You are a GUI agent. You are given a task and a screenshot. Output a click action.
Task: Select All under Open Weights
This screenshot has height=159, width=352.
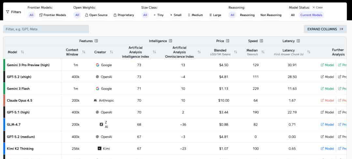77,15
